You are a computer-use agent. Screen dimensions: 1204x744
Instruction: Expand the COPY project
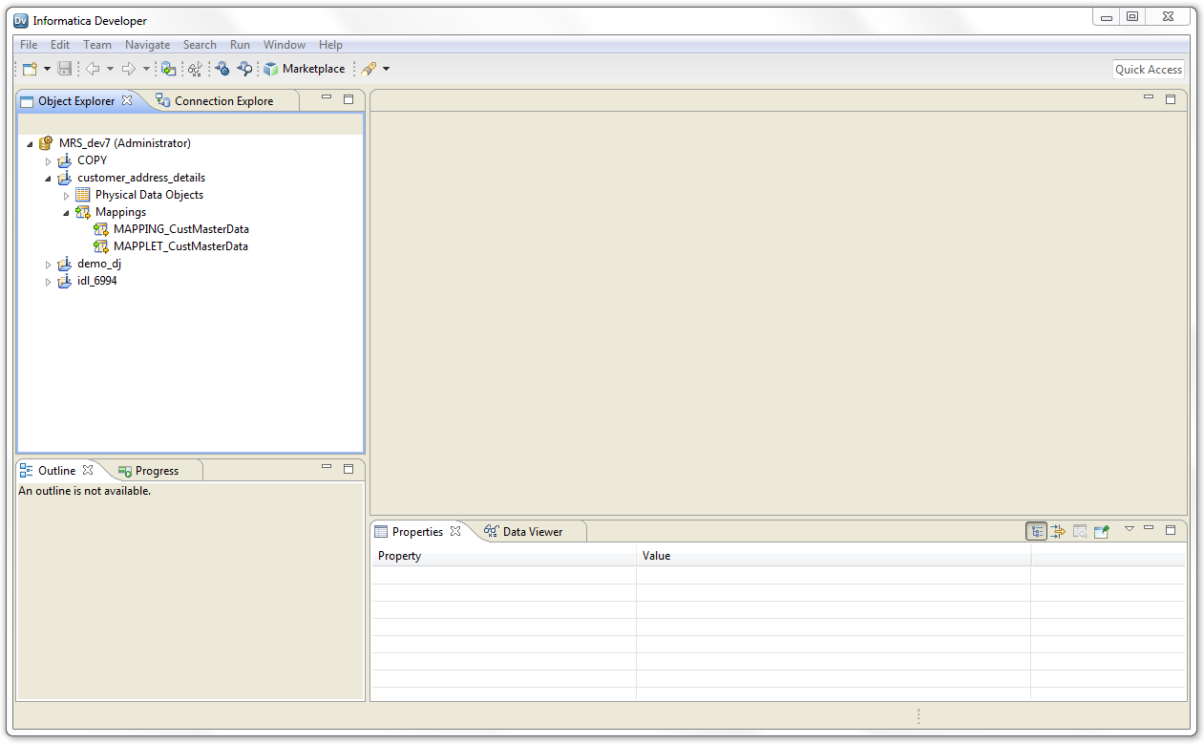pos(48,160)
